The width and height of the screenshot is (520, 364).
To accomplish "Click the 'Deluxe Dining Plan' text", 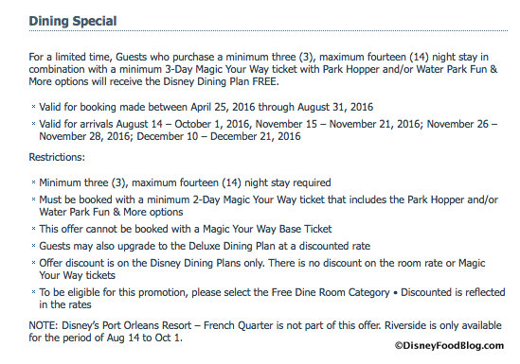I will tap(232, 246).
